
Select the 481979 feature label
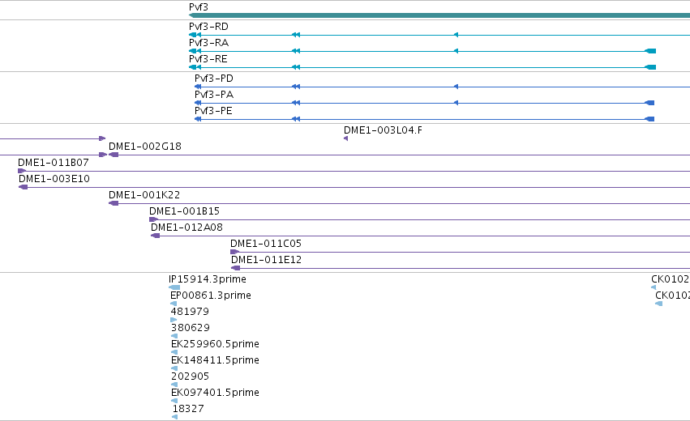[x=190, y=312]
